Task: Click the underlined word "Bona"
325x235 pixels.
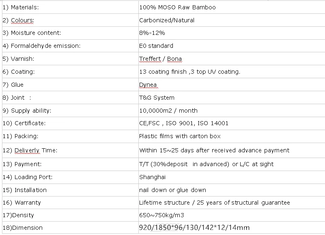Action: (174, 59)
